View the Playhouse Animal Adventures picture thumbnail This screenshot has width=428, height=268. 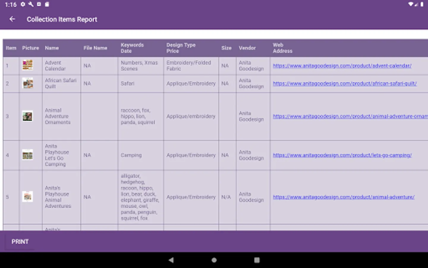click(x=28, y=197)
